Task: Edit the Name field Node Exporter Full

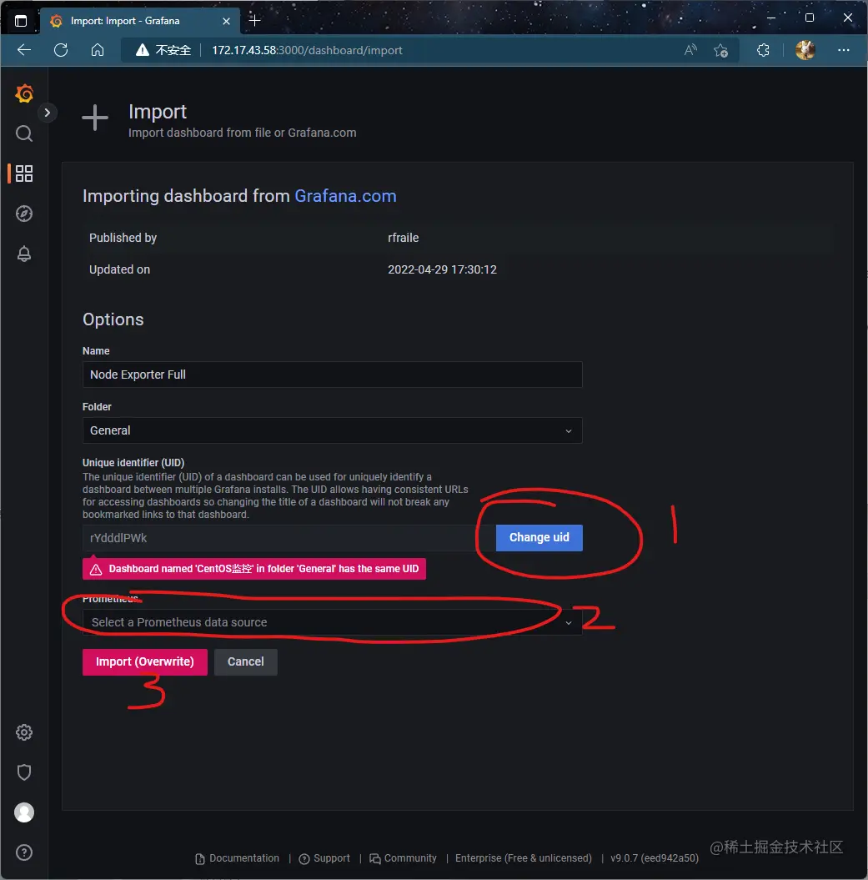Action: pyautogui.click(x=332, y=375)
